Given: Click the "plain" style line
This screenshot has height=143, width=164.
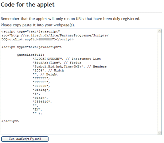Looking at the screenshot, I should (x=40, y=98).
